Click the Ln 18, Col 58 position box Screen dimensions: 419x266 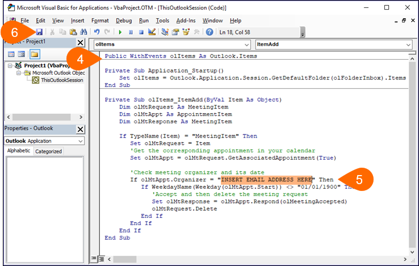(259, 32)
